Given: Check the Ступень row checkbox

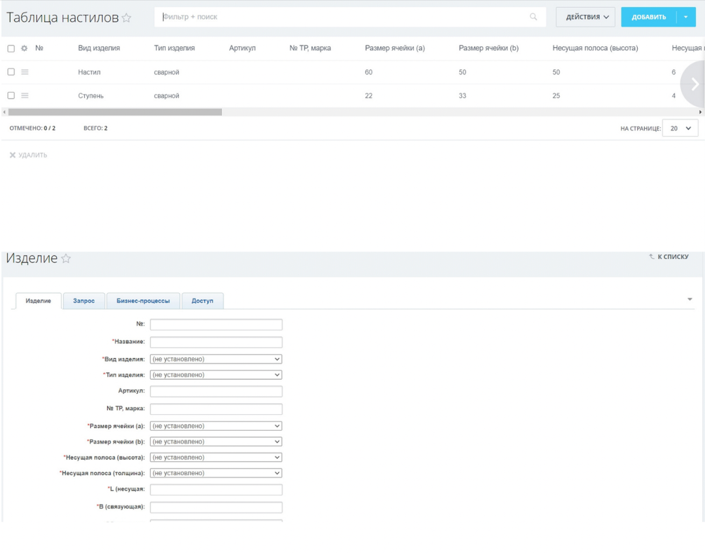Looking at the screenshot, I should click(x=11, y=95).
